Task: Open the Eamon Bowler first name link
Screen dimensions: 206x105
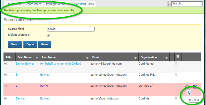Action: coord(25,64)
